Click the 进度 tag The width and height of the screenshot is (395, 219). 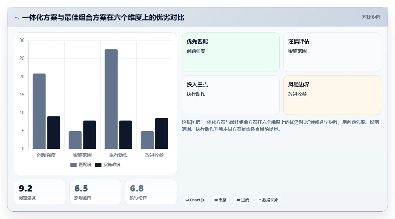pos(243,200)
